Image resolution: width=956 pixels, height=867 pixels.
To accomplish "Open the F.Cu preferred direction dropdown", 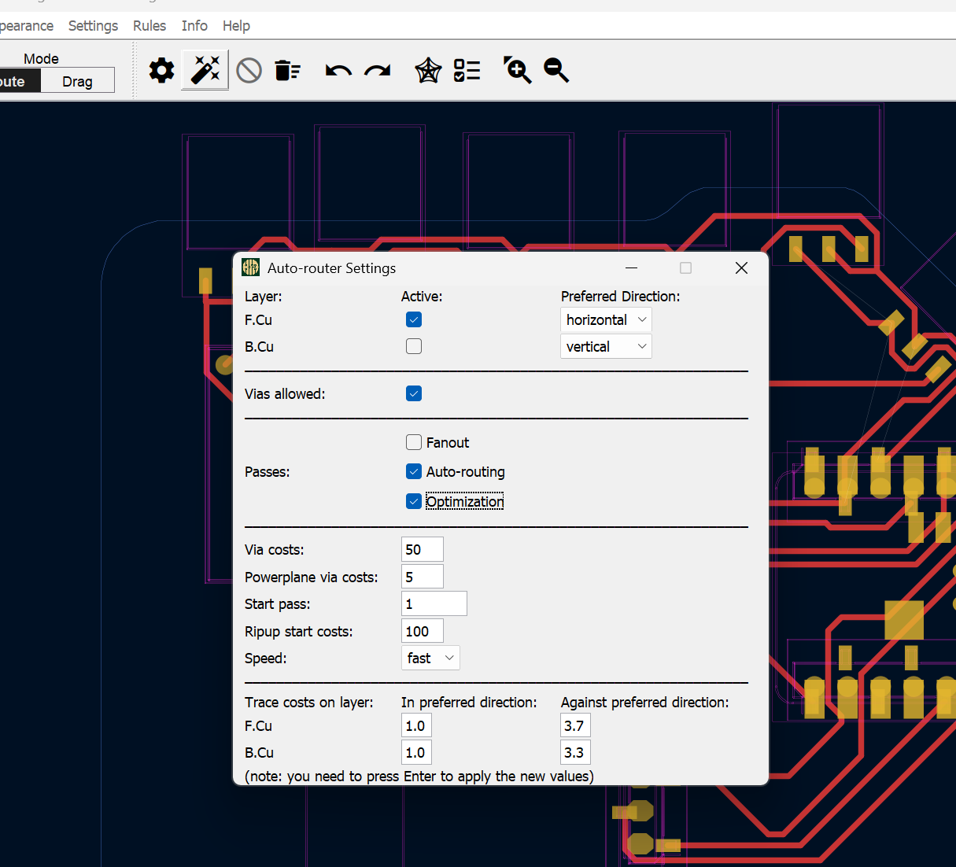I will coord(606,319).
